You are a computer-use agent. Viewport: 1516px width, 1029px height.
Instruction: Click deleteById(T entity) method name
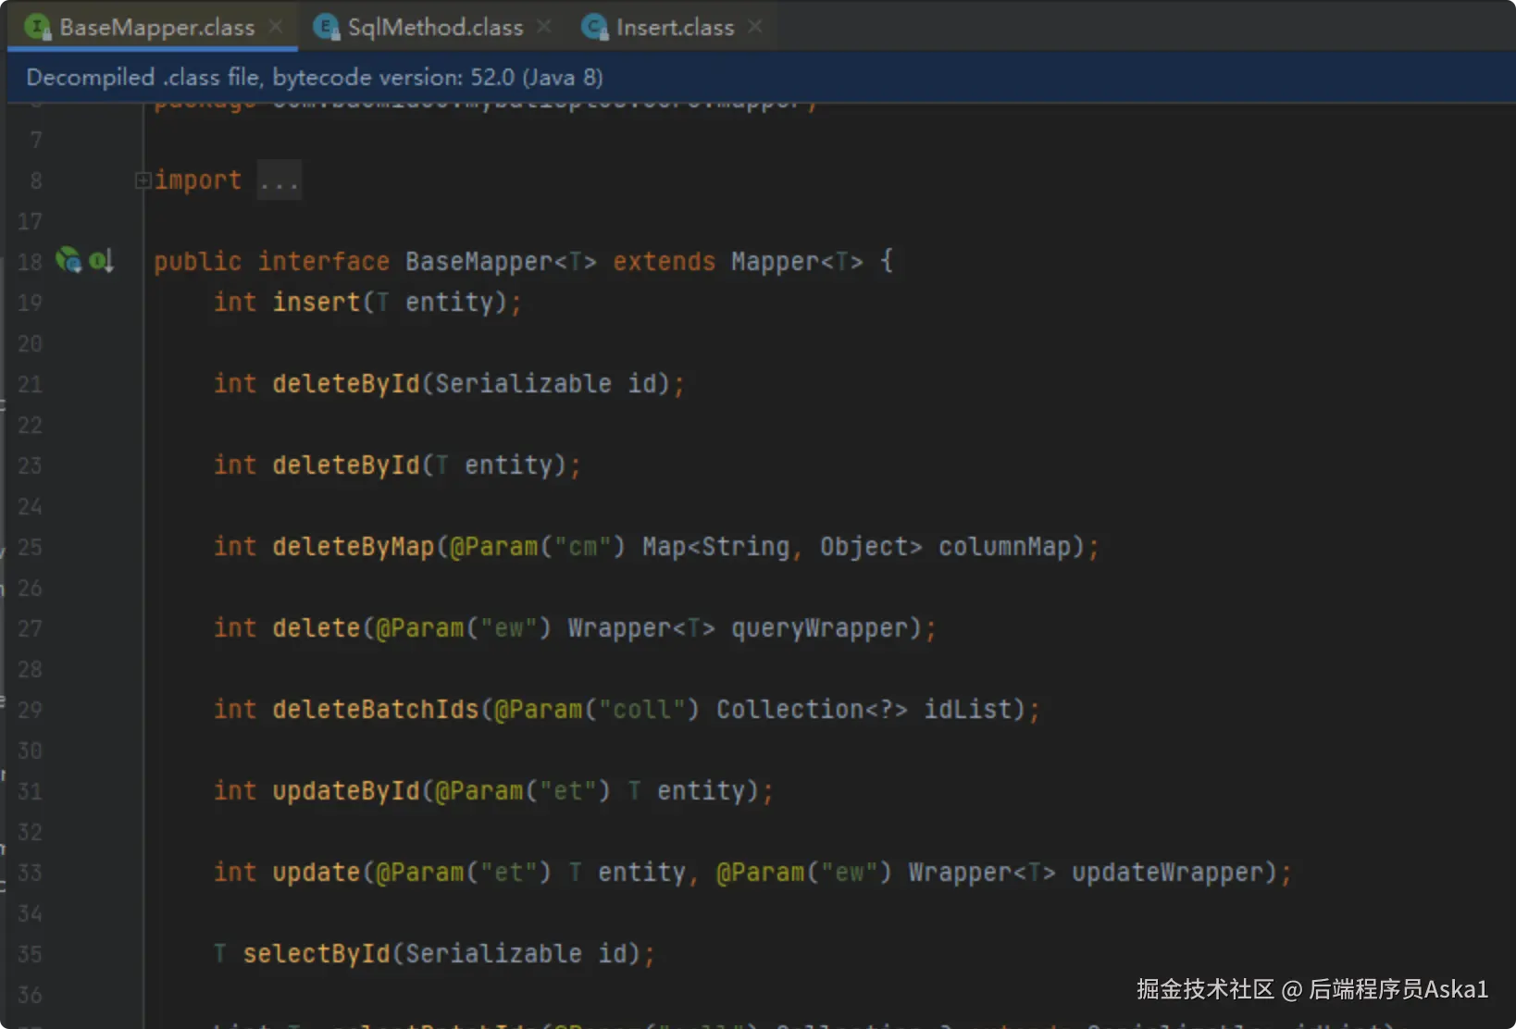(x=346, y=465)
